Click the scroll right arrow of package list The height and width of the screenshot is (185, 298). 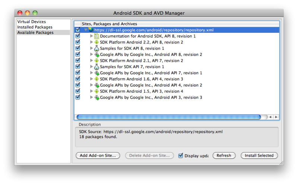click(x=276, y=117)
